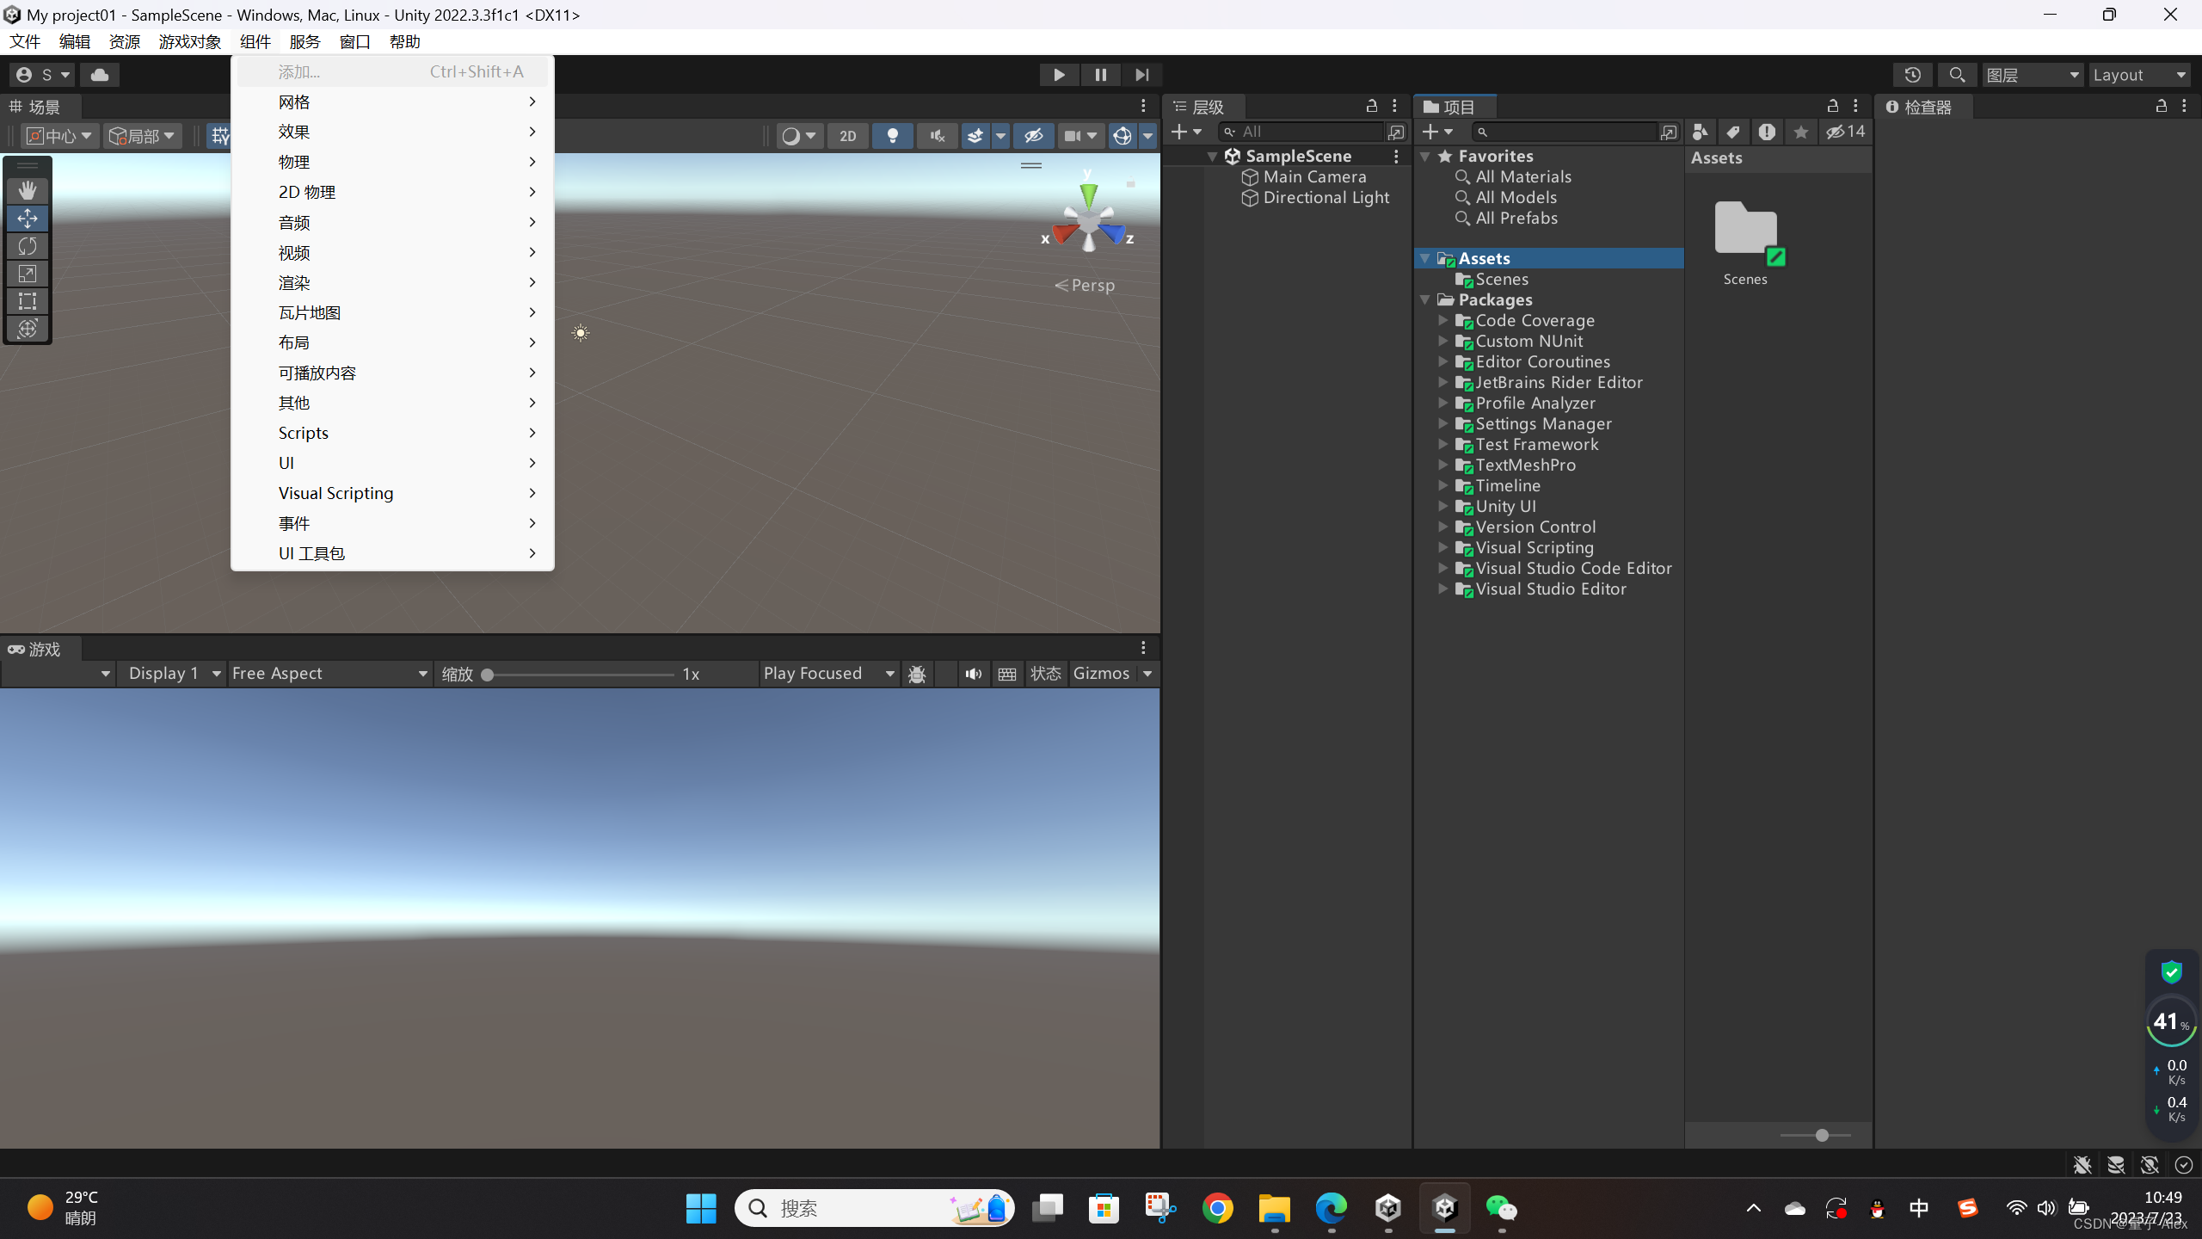Open the 游戏对象 menu
This screenshot has height=1239, width=2202.
(189, 41)
